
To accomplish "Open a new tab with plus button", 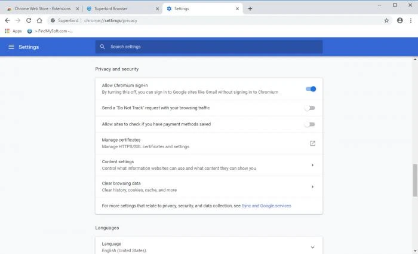I will [x=250, y=9].
